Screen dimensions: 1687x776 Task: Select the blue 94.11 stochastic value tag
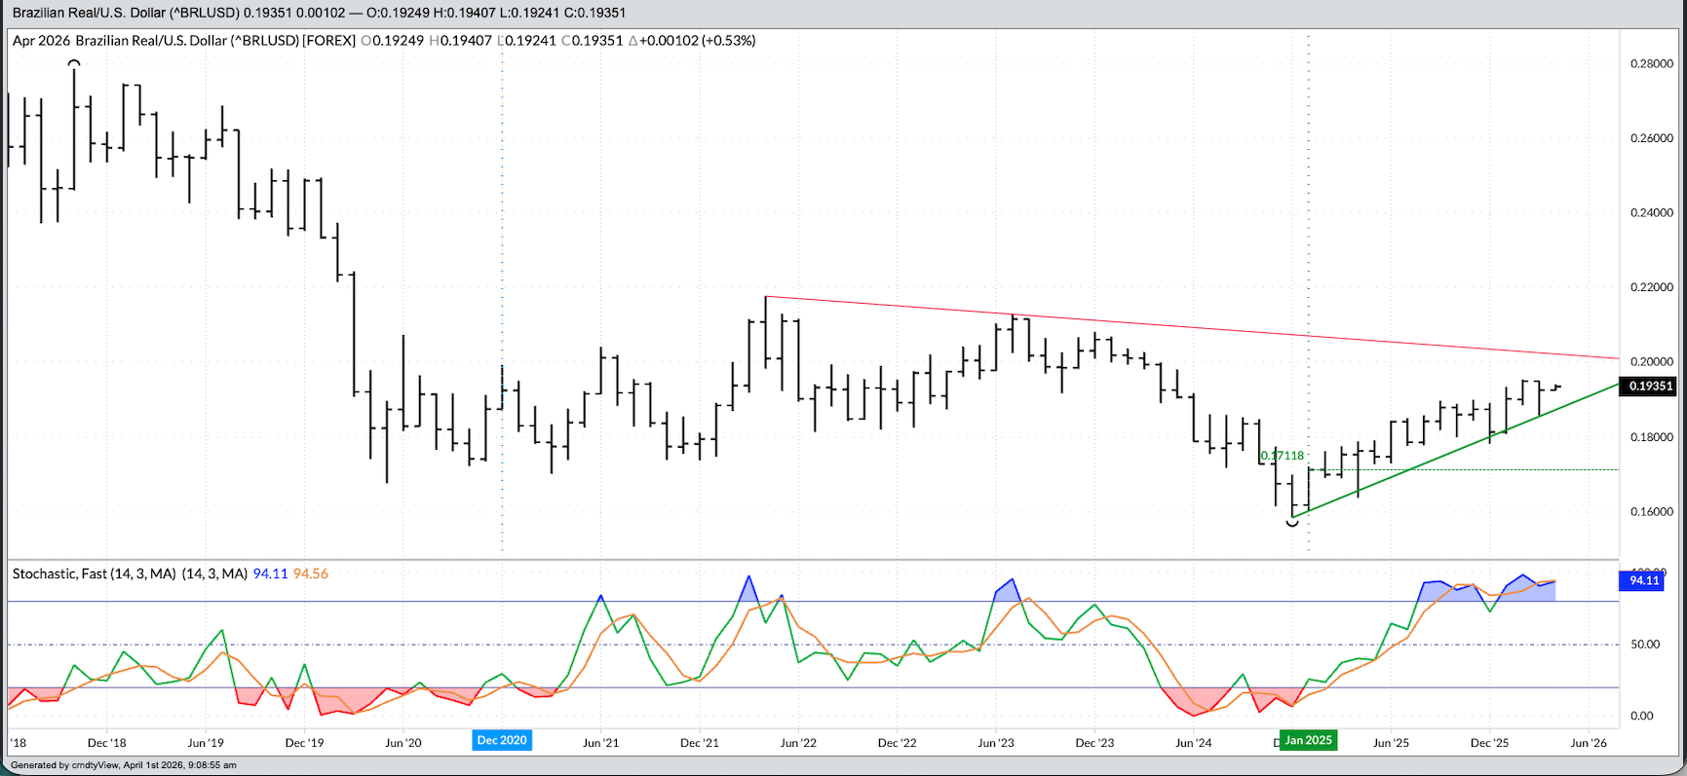click(1644, 580)
